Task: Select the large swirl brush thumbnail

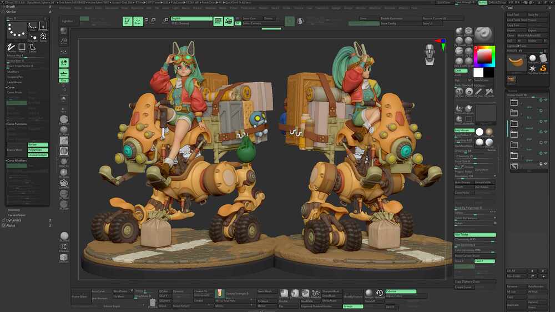Action: pos(483,35)
